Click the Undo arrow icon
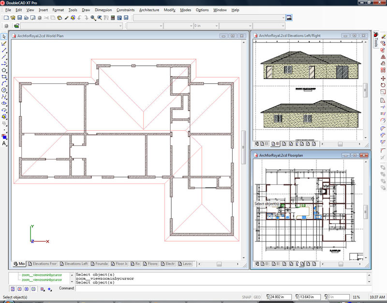The image size is (387, 303). (79, 17)
